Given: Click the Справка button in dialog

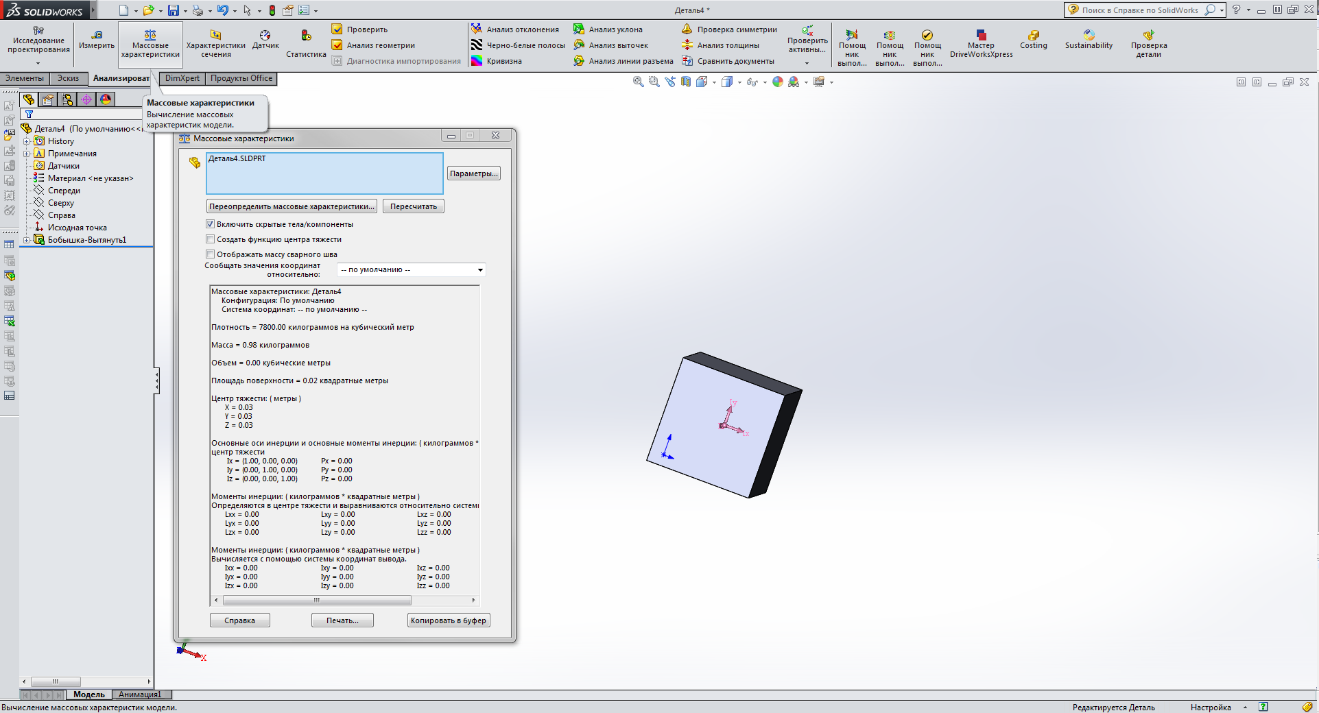Looking at the screenshot, I should 239,620.
